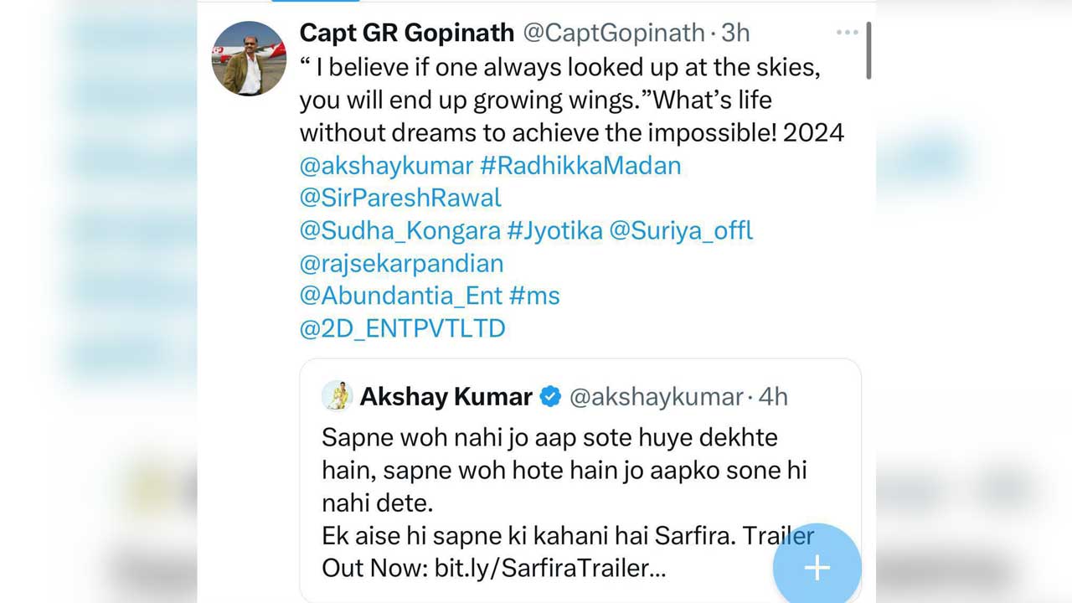Click Akshay Kumar's small avatar
Screen dimensions: 1072x603
tap(337, 396)
